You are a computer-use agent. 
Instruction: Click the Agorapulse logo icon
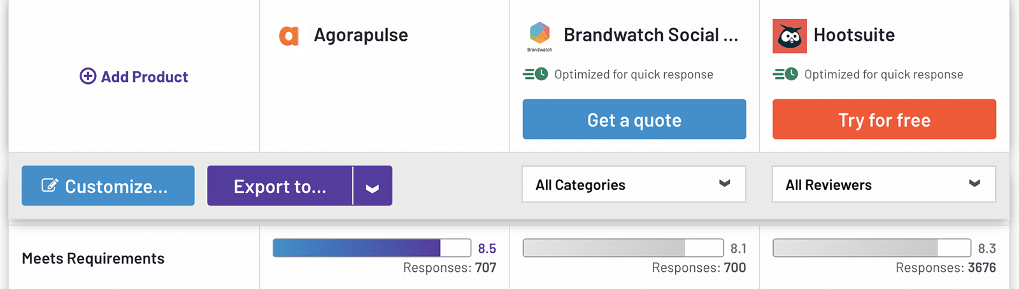289,36
